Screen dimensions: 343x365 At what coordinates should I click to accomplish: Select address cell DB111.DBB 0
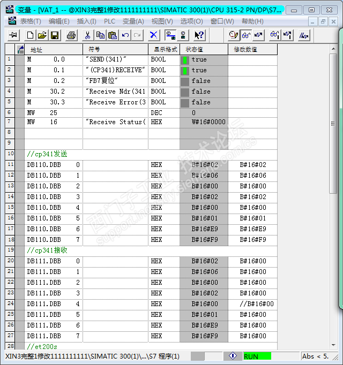click(54, 261)
